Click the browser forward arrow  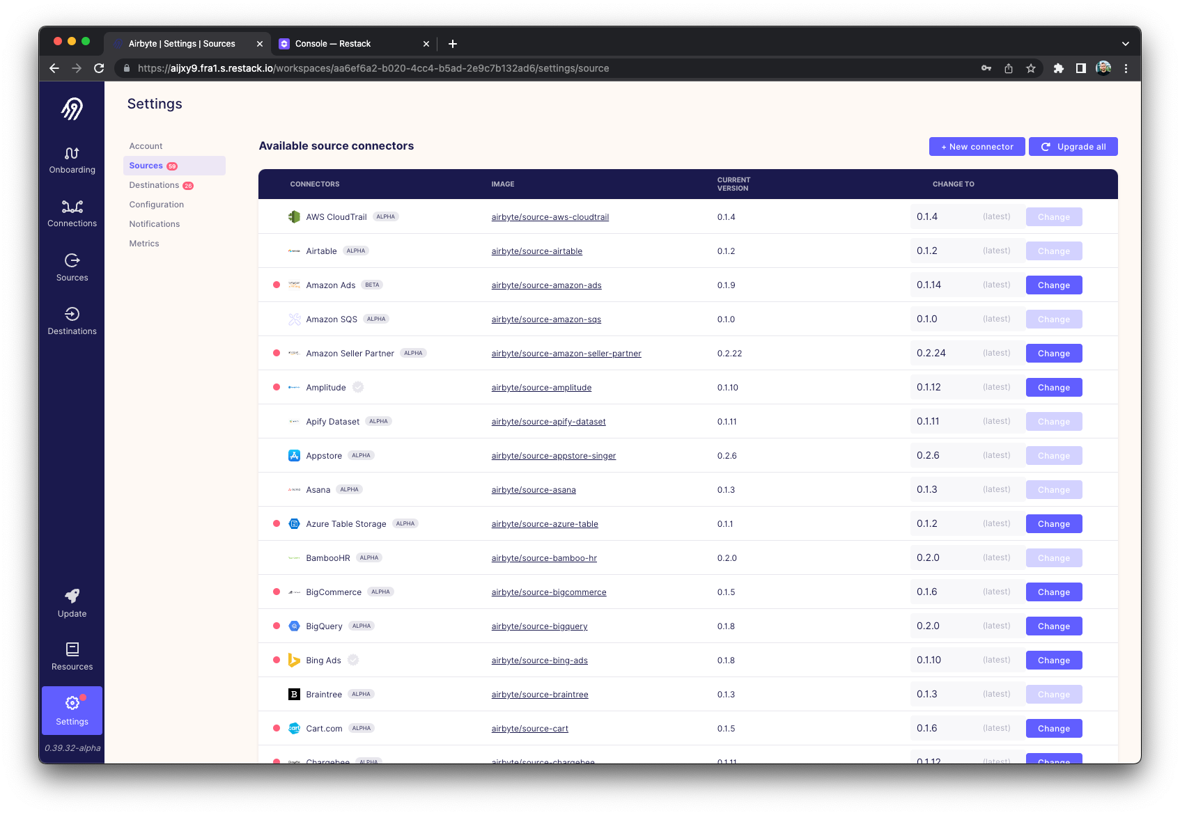point(77,68)
